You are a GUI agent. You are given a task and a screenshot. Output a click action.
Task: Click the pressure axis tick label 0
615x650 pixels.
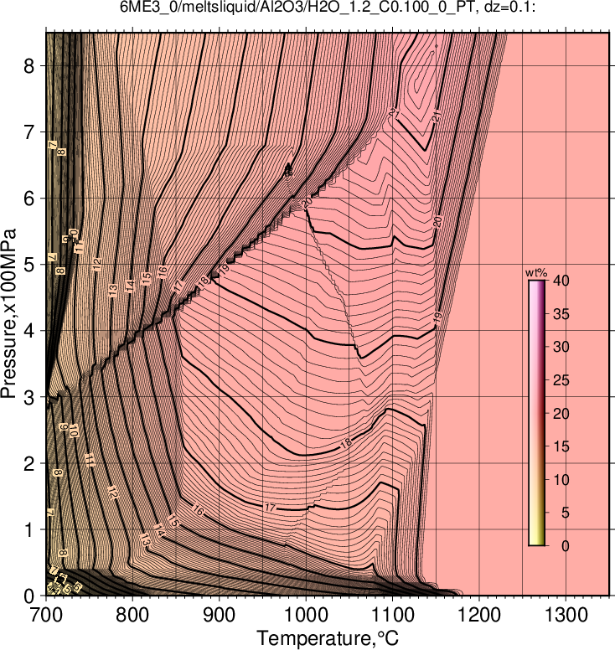(x=28, y=596)
